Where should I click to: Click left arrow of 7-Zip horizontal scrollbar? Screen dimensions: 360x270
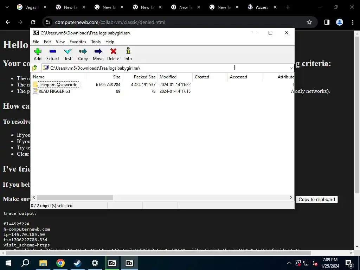pos(34,198)
